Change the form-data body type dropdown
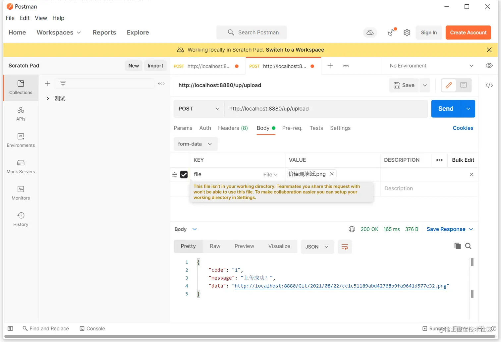Image resolution: width=501 pixels, height=342 pixels. click(x=195, y=144)
